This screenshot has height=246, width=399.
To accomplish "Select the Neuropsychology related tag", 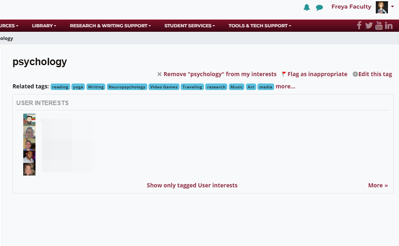I will click(127, 87).
